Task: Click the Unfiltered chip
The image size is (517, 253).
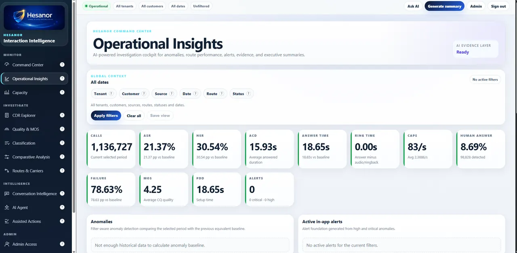Action: pos(201,6)
